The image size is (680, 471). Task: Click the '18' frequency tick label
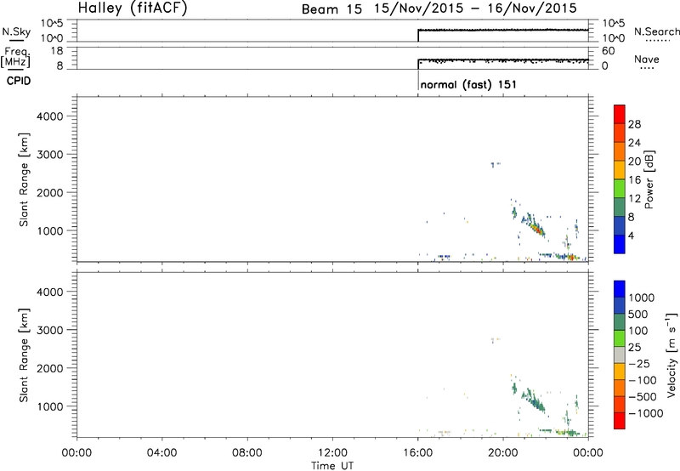tap(57, 51)
